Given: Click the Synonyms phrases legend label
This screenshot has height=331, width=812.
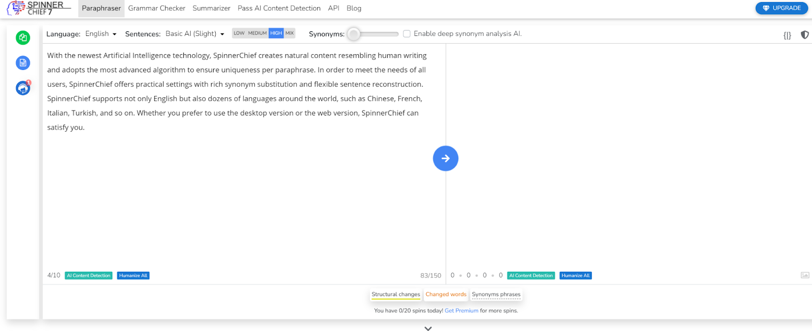Looking at the screenshot, I should pos(496,295).
